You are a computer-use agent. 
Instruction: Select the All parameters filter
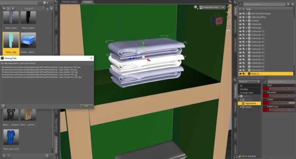pyautogui.click(x=249, y=86)
